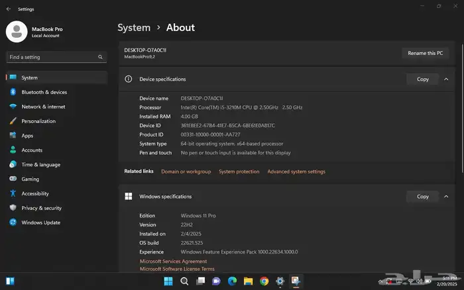
Task: Open the System protection link
Action: point(239,171)
